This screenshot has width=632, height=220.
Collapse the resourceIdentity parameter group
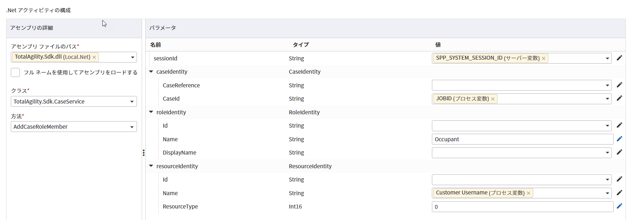tap(151, 166)
